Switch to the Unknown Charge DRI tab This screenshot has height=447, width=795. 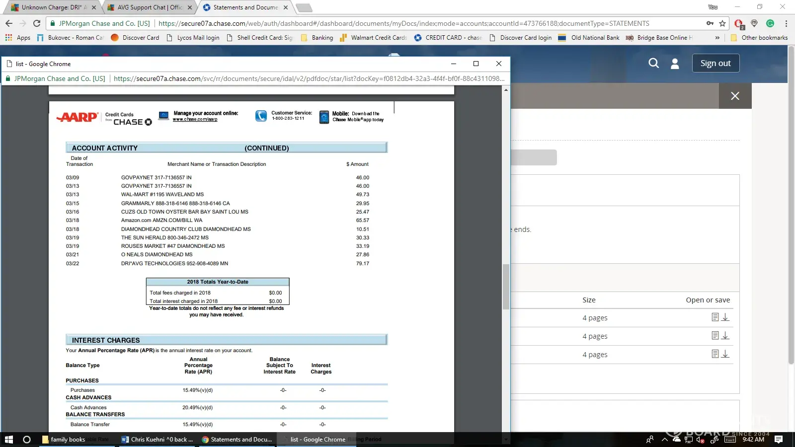(50, 7)
